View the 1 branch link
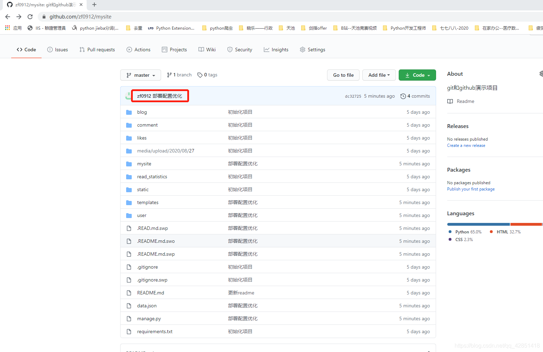The height and width of the screenshot is (352, 543). click(179, 75)
